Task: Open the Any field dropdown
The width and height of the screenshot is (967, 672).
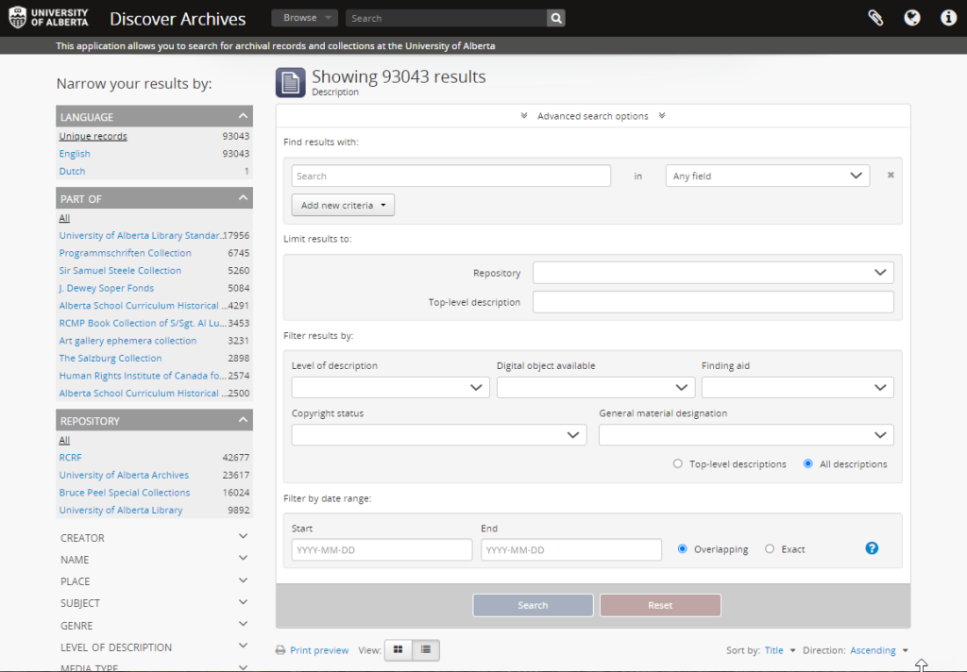Action: pos(767,176)
